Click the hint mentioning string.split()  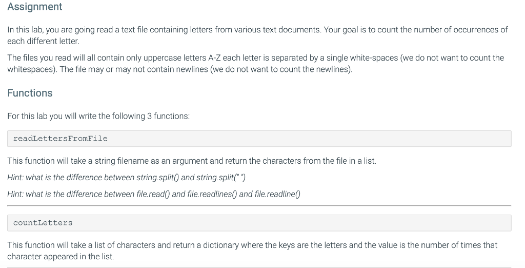128,178
